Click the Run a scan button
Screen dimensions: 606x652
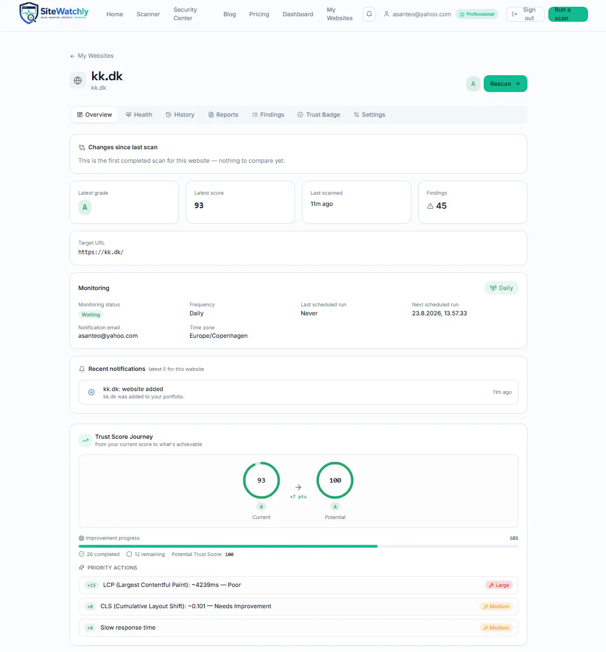tap(568, 14)
